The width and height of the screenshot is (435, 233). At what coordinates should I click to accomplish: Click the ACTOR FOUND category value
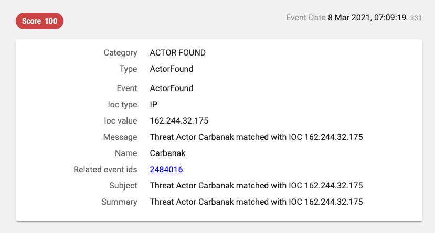[177, 52]
